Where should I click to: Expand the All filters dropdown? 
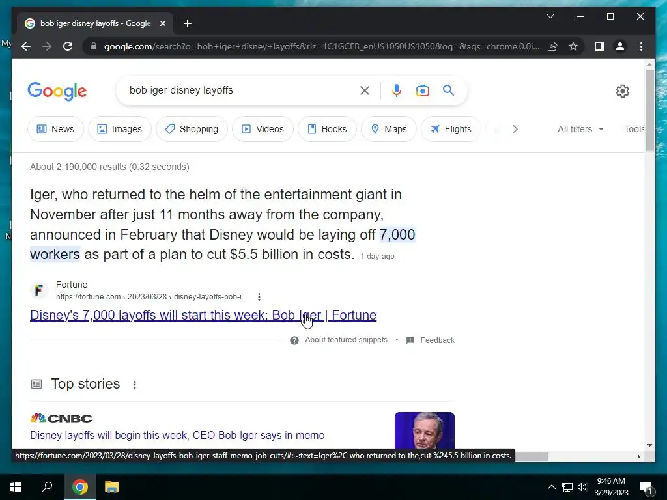(x=580, y=129)
